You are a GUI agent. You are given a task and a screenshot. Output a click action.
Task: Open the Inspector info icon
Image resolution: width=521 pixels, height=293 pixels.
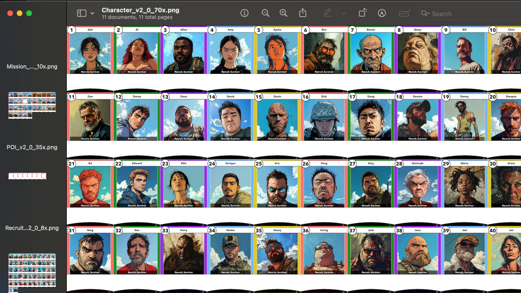coord(244,13)
